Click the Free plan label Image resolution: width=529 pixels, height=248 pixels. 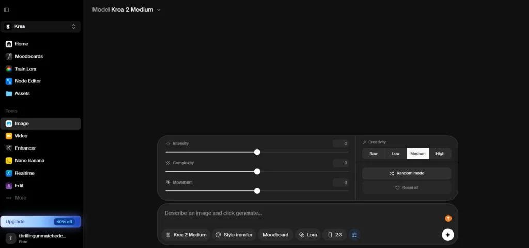pyautogui.click(x=23, y=242)
